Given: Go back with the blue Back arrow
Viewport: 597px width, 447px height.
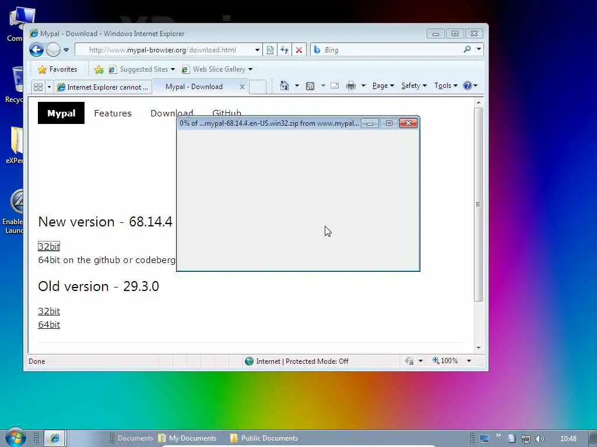Looking at the screenshot, I should [37, 50].
